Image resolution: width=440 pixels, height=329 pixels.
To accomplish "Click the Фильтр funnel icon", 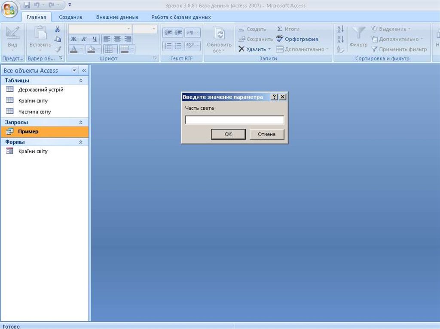I will point(358,33).
